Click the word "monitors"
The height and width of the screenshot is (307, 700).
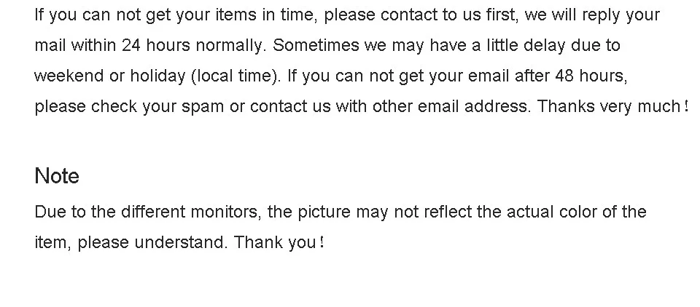(225, 212)
